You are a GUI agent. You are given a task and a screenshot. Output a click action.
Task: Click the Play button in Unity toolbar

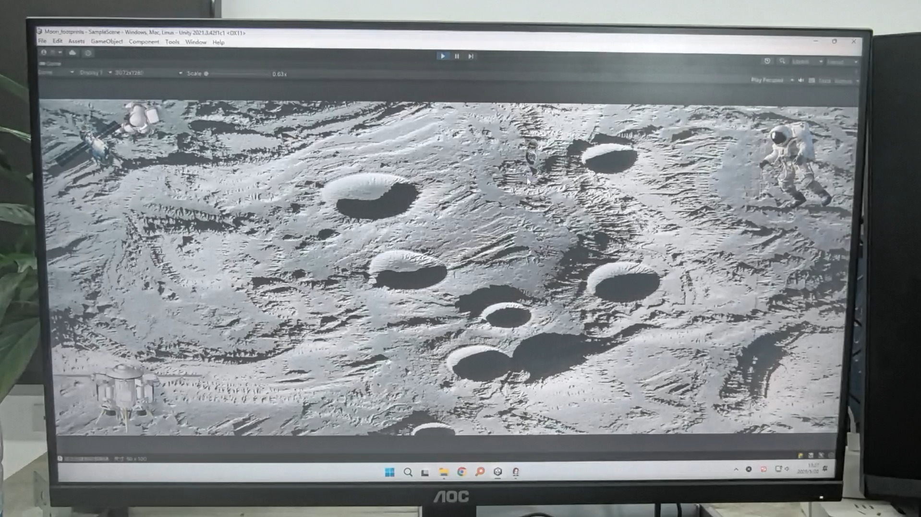pyautogui.click(x=442, y=56)
